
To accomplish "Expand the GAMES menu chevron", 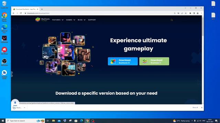I will tap(74, 20).
